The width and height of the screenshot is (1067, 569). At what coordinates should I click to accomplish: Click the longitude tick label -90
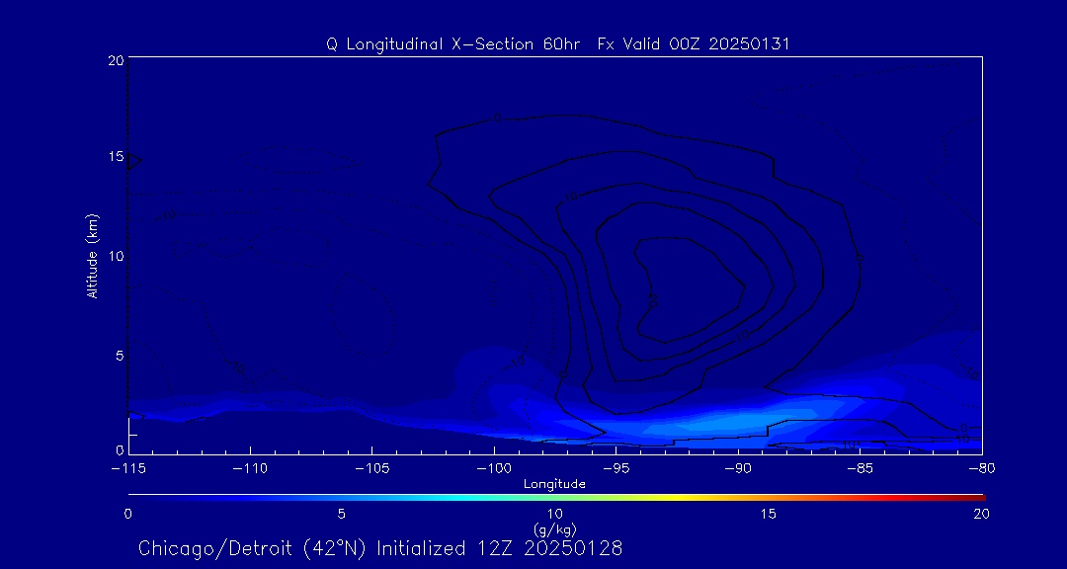coord(738,469)
